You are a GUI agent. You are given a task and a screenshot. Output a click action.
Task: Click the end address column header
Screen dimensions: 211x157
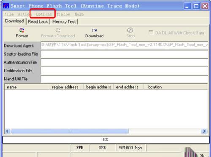point(128,87)
